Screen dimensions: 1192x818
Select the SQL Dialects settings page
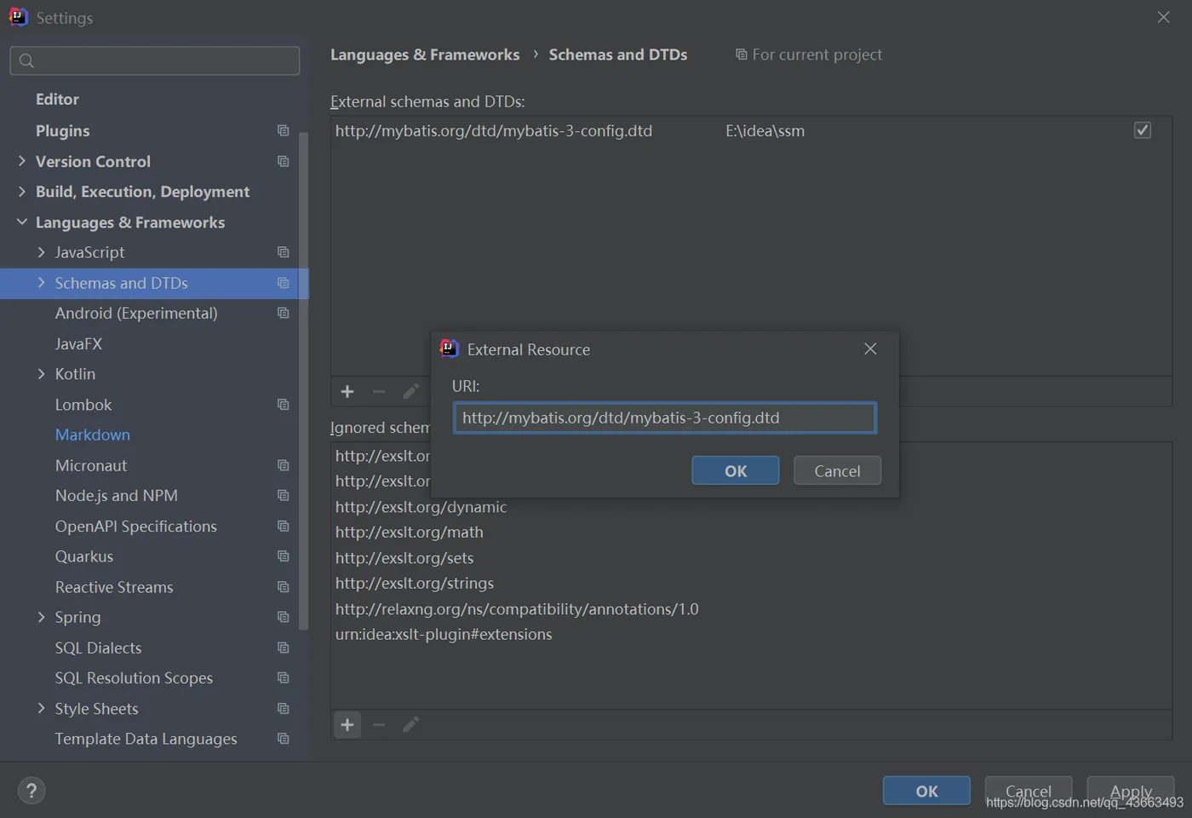coord(99,648)
